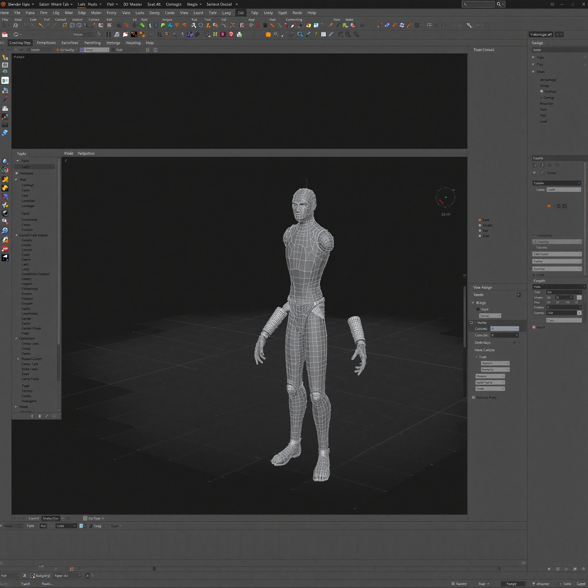
Task: Click the Edit menu entry in the menu bar
Action: (x=241, y=12)
